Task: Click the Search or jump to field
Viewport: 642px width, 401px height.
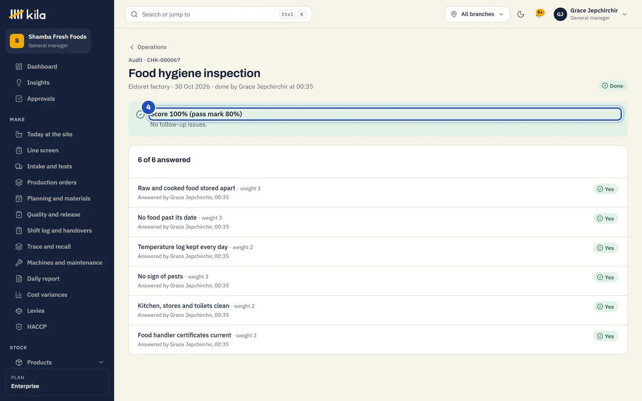Action: (x=218, y=14)
